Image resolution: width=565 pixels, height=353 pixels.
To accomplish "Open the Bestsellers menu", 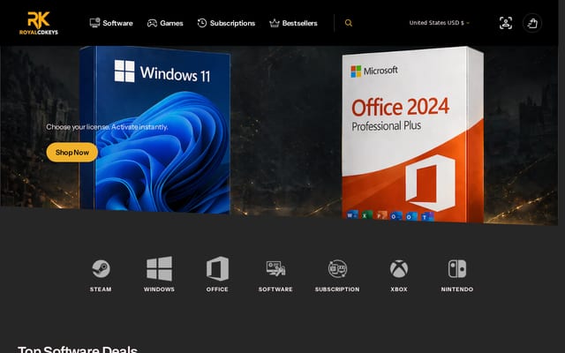I will (x=293, y=23).
